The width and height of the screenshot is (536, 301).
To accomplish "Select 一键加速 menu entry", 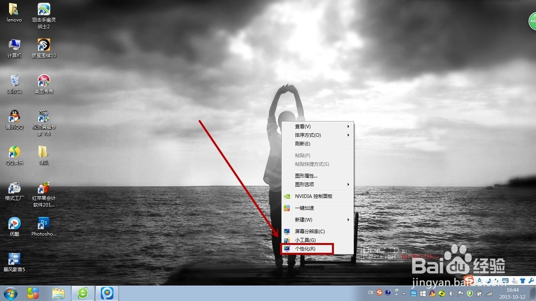I will coord(317,208).
